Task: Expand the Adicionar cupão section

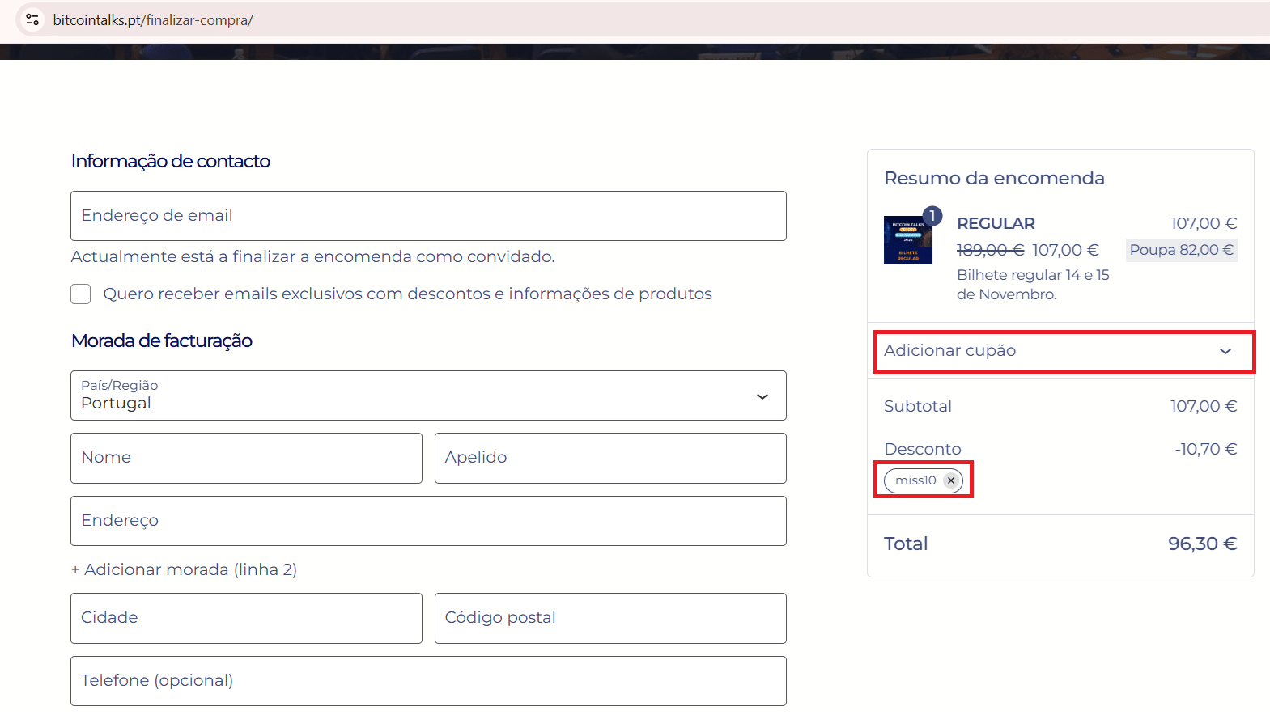Action: tap(1060, 351)
